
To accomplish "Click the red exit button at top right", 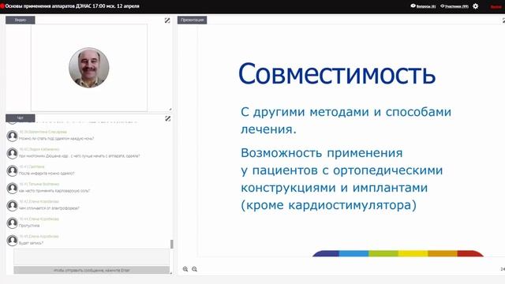I will (x=496, y=6).
